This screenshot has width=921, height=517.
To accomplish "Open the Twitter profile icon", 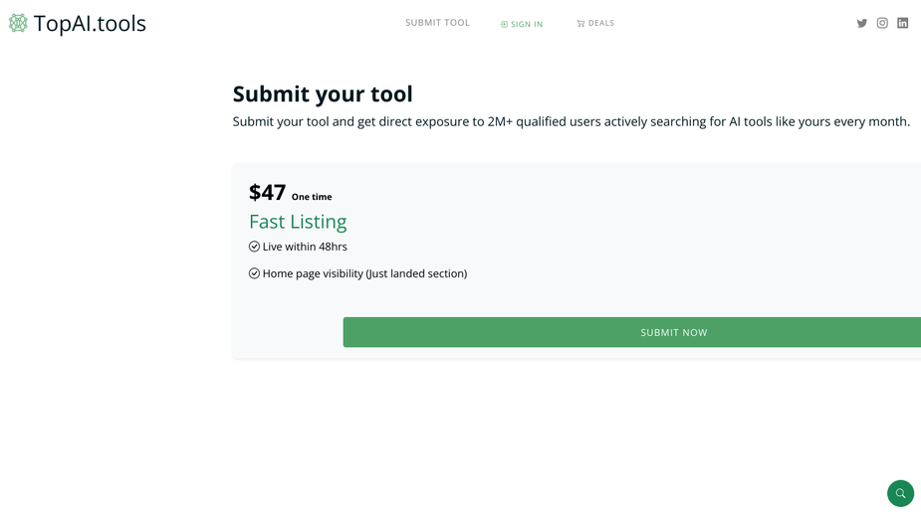I will click(861, 24).
